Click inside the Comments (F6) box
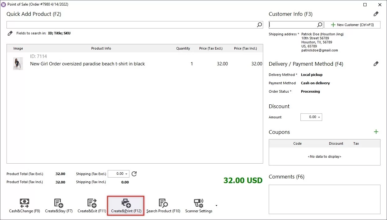387x220 pixels. [x=324, y=198]
